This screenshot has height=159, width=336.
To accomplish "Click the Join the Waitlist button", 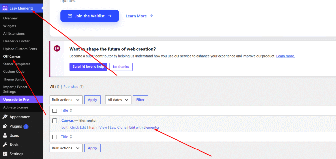I will pyautogui.click(x=90, y=16).
